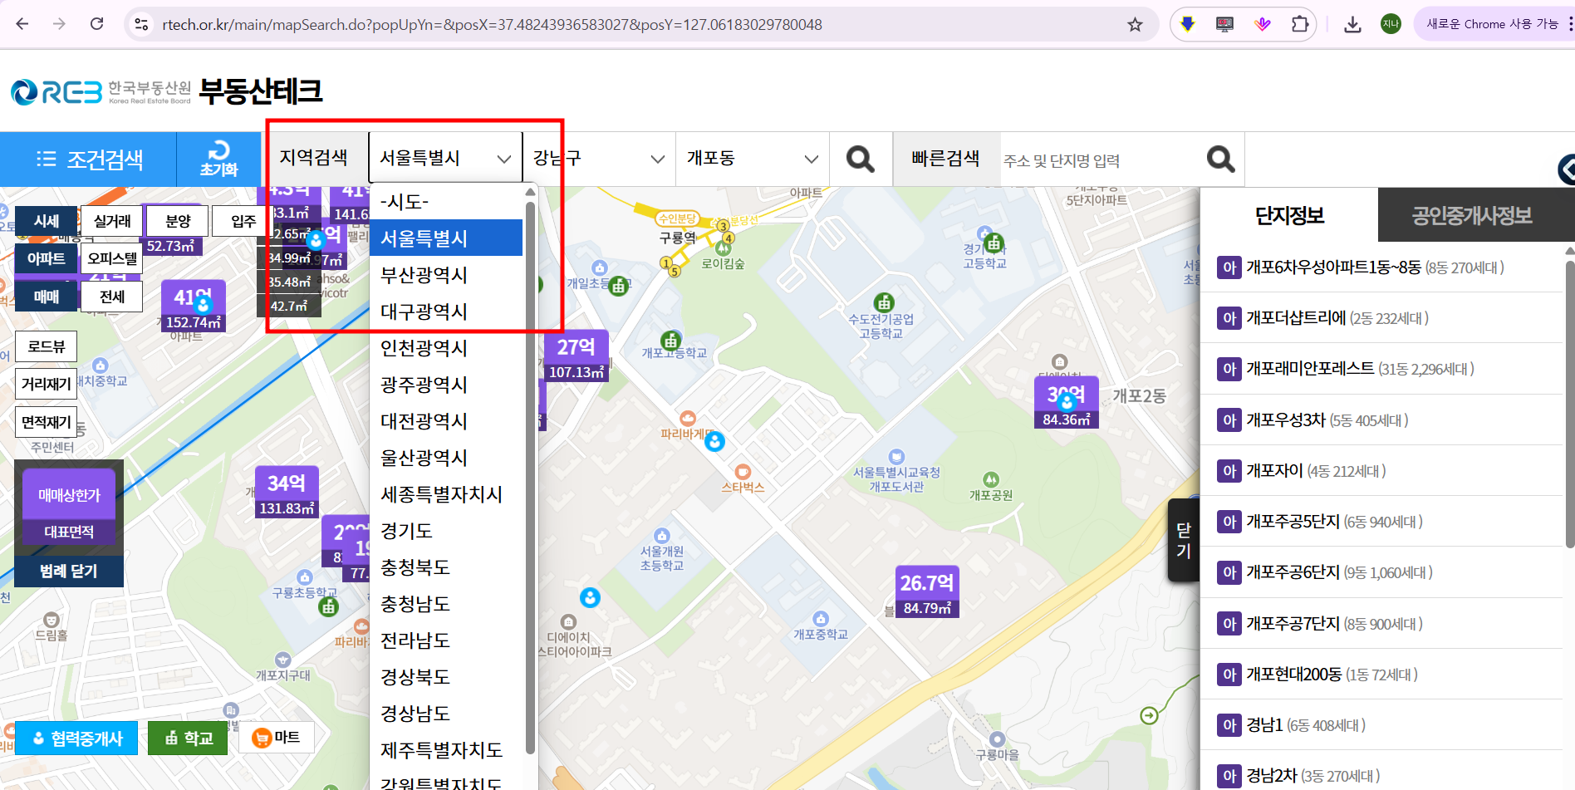Click the 26.7억 84.79㎡ price marker
This screenshot has width=1575, height=790.
tap(927, 593)
